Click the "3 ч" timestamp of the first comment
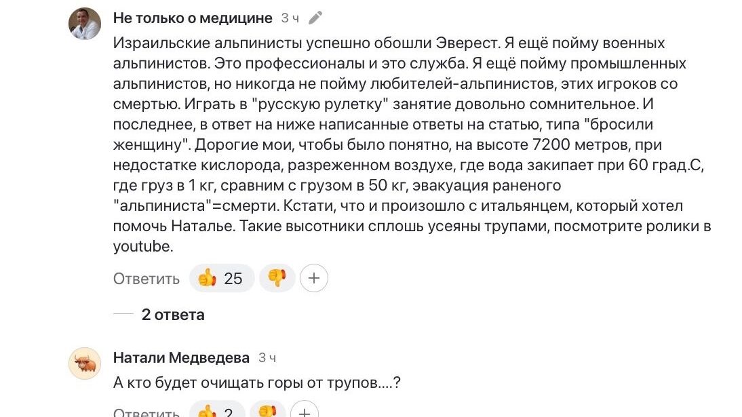This screenshot has width=742, height=417. [x=290, y=18]
